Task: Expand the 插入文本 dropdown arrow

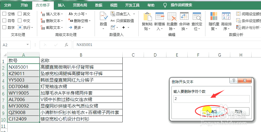Action: coord(62,14)
